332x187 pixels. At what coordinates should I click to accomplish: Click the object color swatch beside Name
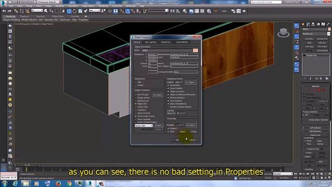(x=195, y=50)
